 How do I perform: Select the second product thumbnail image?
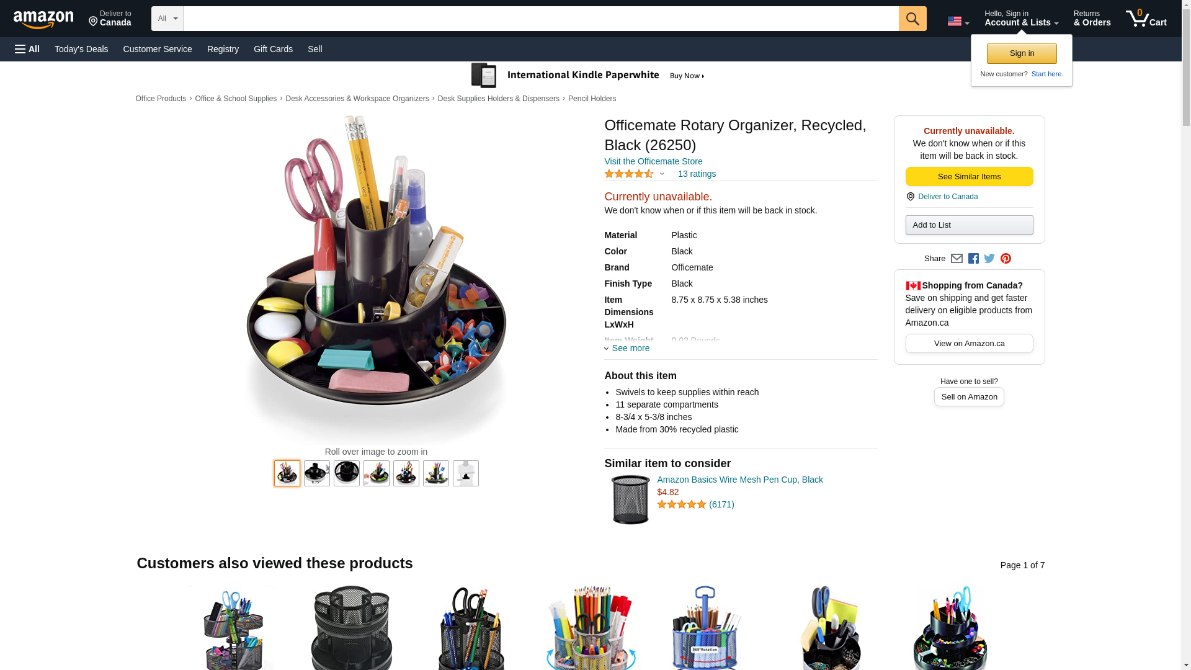pos(317,473)
